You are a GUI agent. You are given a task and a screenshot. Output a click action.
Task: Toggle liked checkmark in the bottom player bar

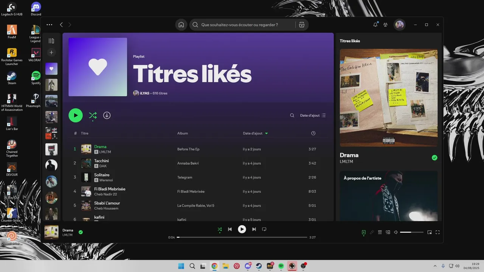(x=81, y=232)
